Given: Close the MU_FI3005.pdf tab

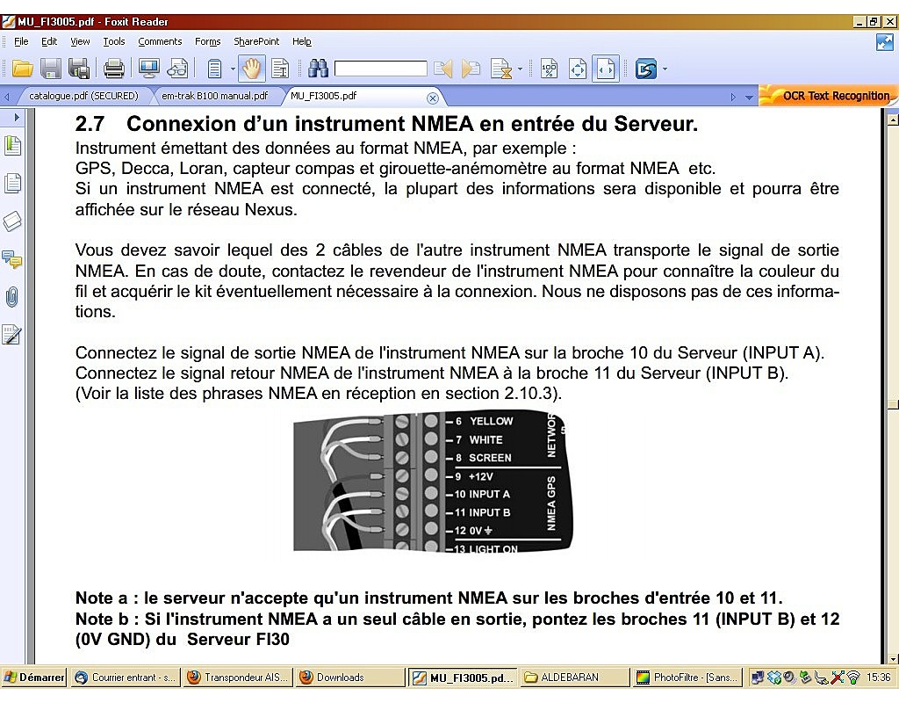Looking at the screenshot, I should [433, 98].
